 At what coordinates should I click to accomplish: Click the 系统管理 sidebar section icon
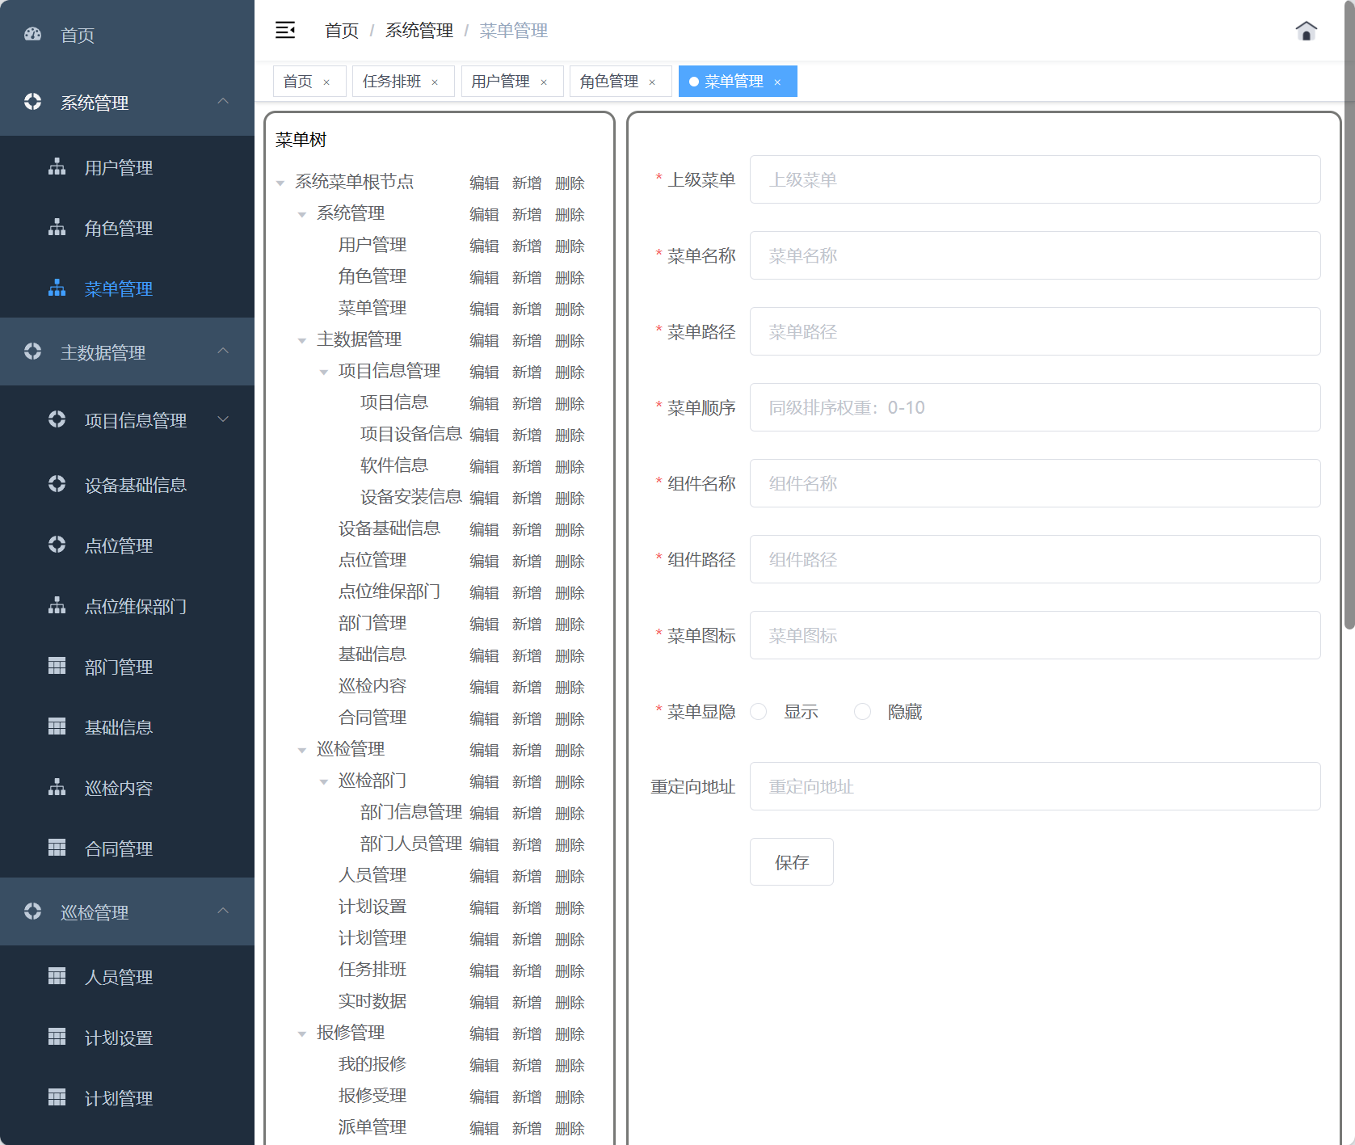coord(33,102)
